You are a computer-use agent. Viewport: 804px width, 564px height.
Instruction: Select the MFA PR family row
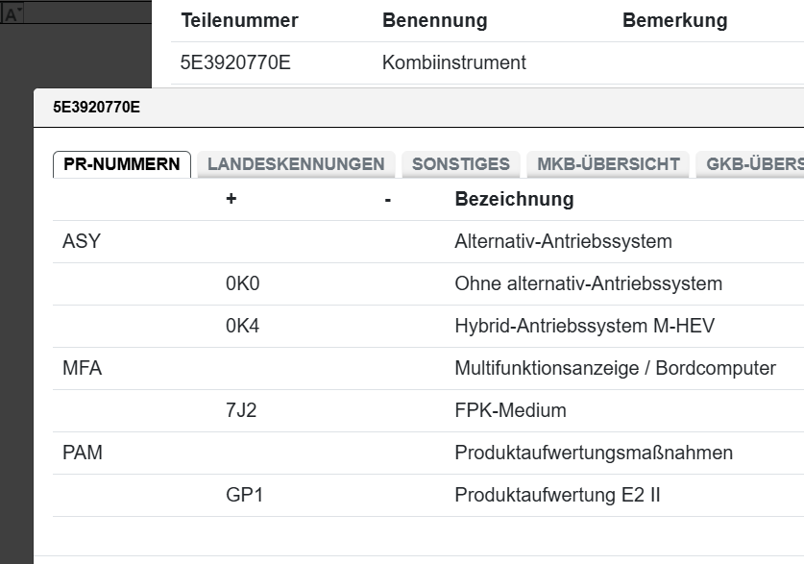pos(82,368)
